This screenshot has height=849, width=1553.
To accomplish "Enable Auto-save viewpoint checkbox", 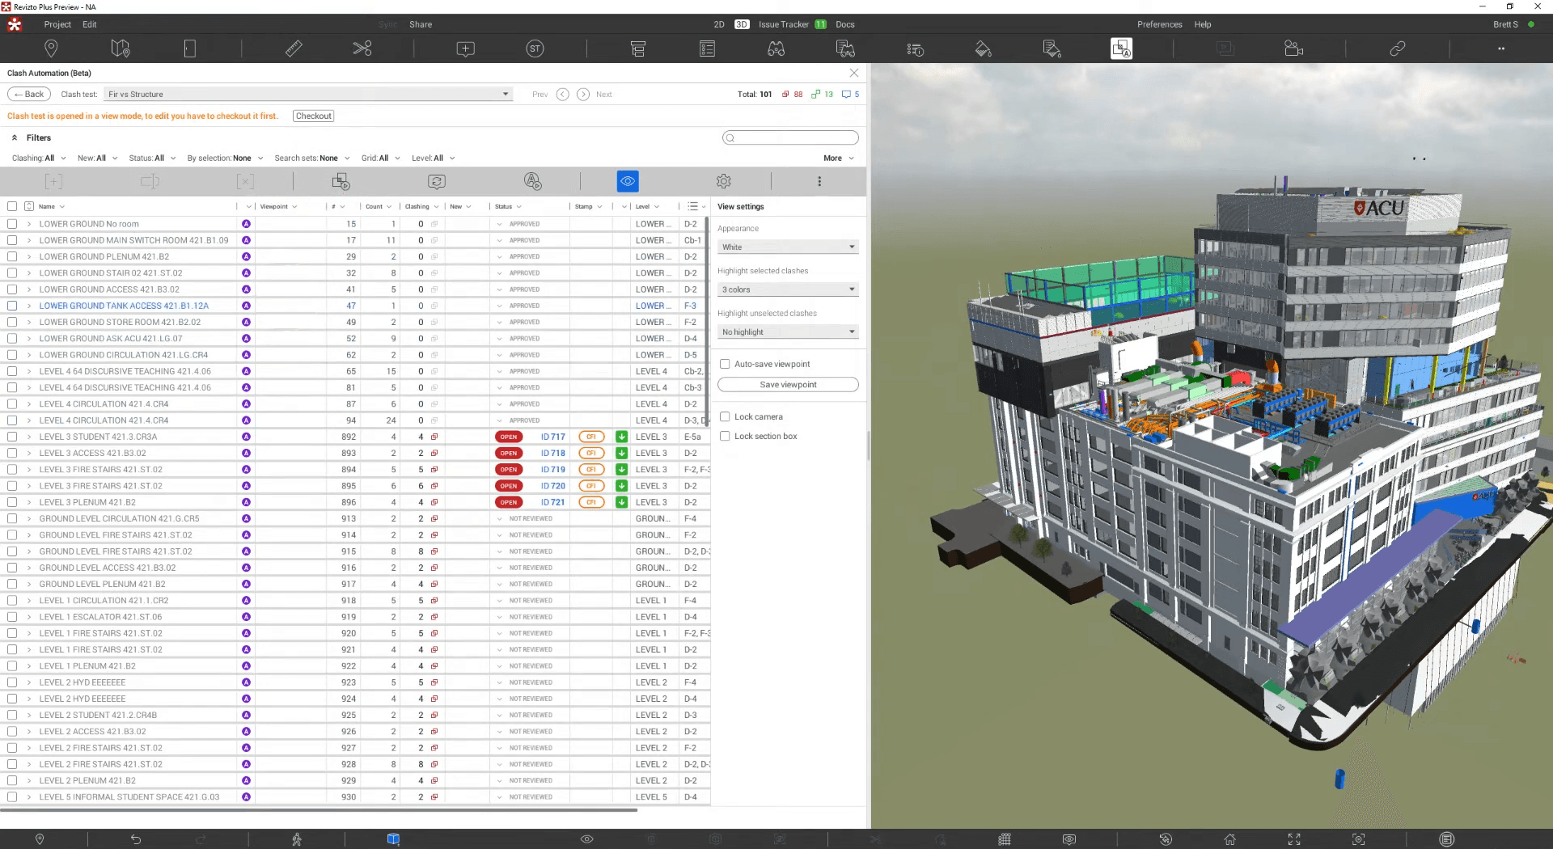I will tap(725, 364).
